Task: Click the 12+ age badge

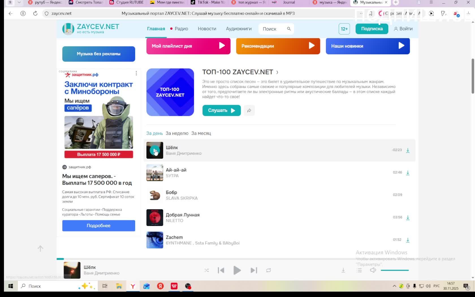Action: click(344, 29)
